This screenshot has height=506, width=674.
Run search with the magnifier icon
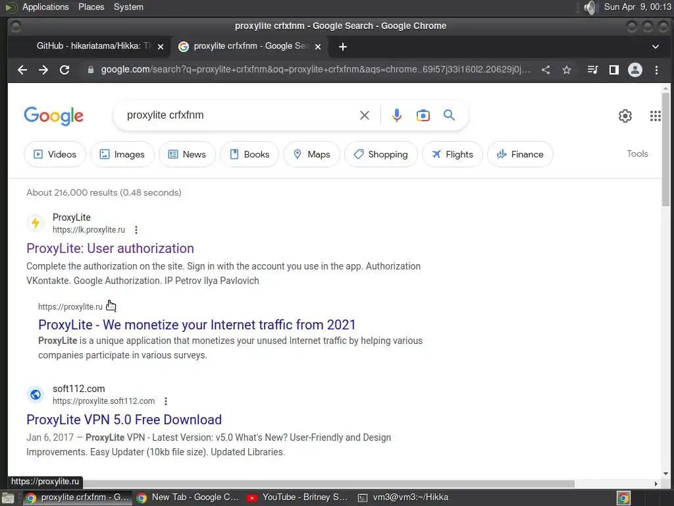click(x=449, y=115)
